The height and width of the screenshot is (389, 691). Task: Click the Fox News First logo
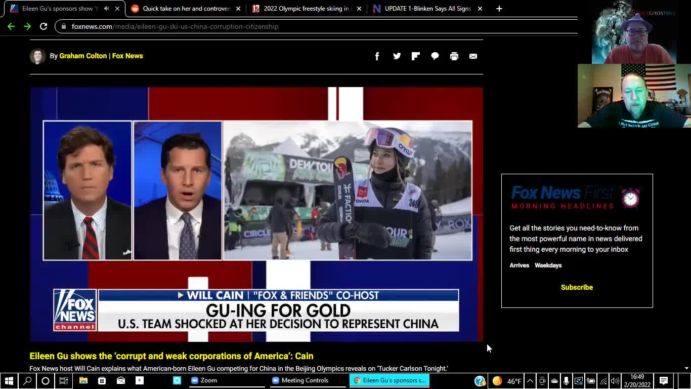[577, 198]
